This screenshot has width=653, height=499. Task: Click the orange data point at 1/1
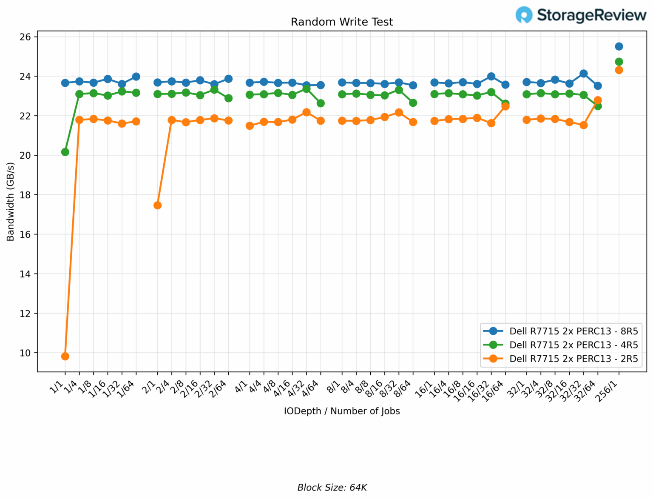(x=65, y=356)
